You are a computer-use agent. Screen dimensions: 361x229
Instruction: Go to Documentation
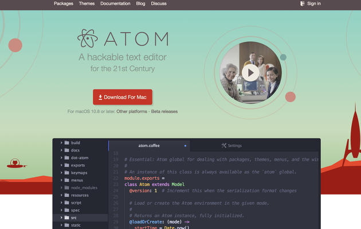(115, 3)
